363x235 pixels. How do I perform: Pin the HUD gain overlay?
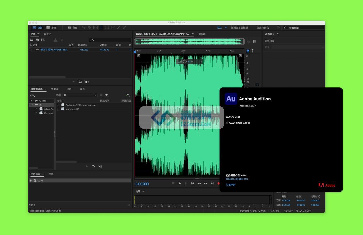coord(201,61)
